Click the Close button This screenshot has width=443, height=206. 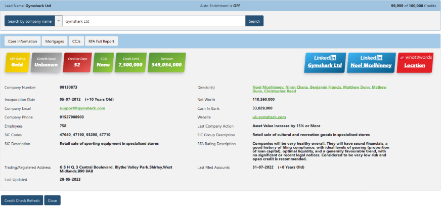[52, 200]
